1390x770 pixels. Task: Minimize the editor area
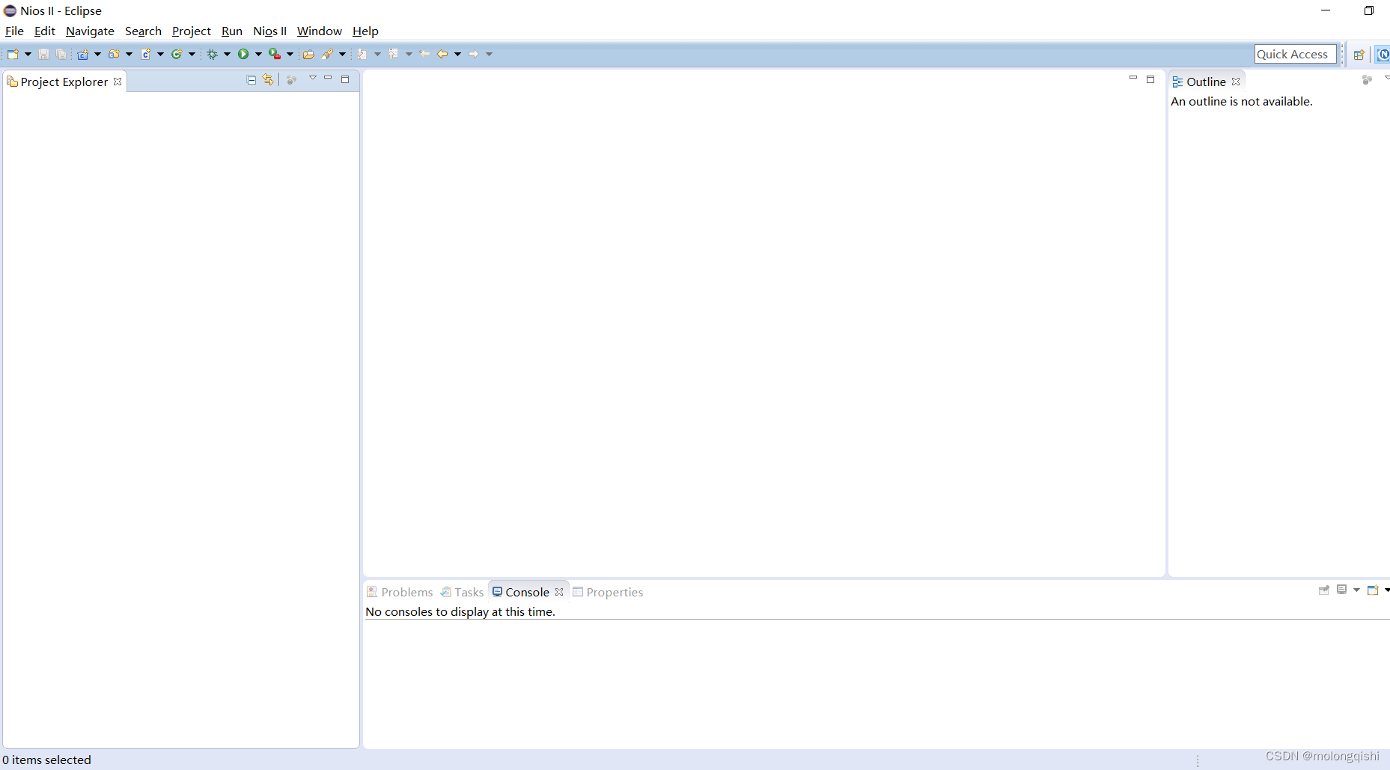point(1133,78)
